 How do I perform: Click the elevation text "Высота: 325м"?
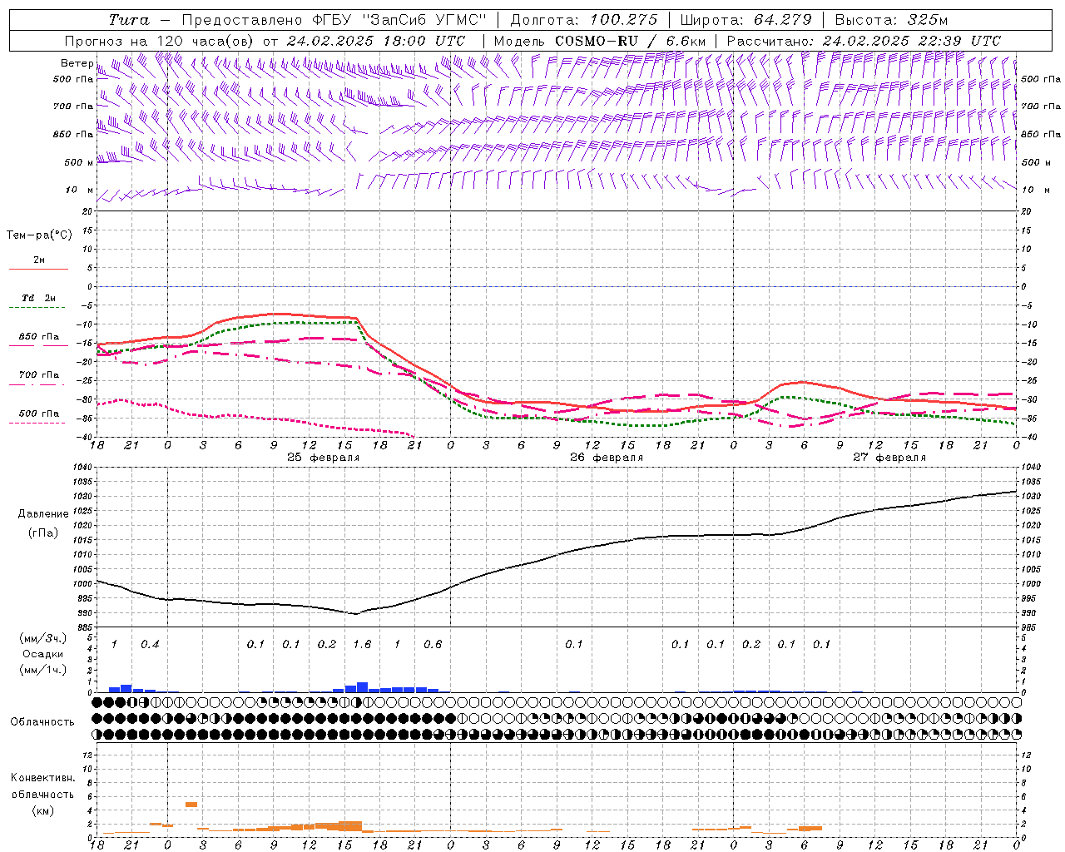click(x=891, y=20)
